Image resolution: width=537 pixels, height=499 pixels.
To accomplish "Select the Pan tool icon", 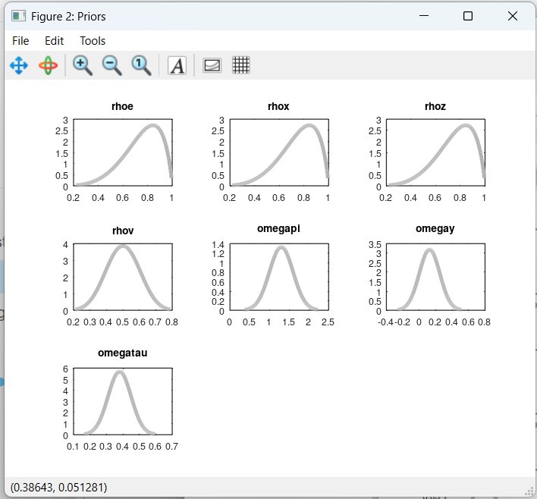I will [19, 65].
